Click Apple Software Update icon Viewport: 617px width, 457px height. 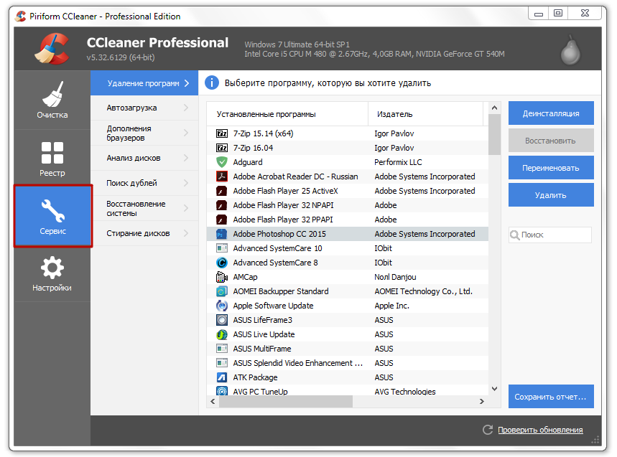(x=222, y=306)
